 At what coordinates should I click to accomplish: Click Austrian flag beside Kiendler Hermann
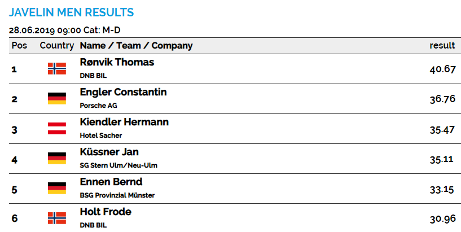point(57,129)
